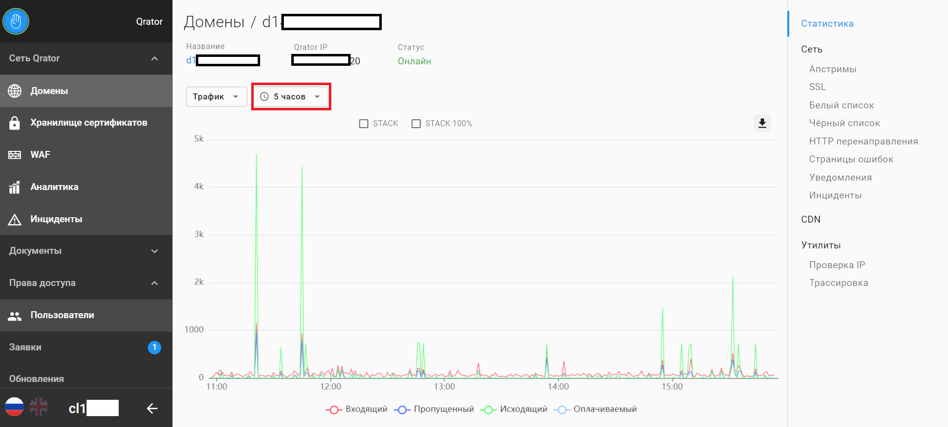Open Чёрный список in the right panel
The width and height of the screenshot is (948, 427).
tap(844, 123)
